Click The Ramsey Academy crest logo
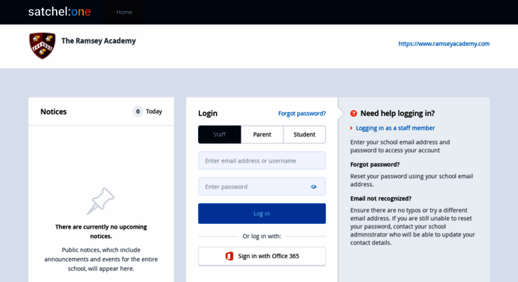518x282 pixels. pyautogui.click(x=42, y=45)
